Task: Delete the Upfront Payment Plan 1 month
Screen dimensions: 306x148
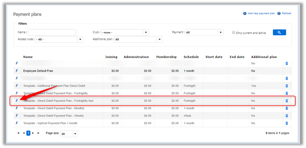Action: pyautogui.click(x=287, y=123)
